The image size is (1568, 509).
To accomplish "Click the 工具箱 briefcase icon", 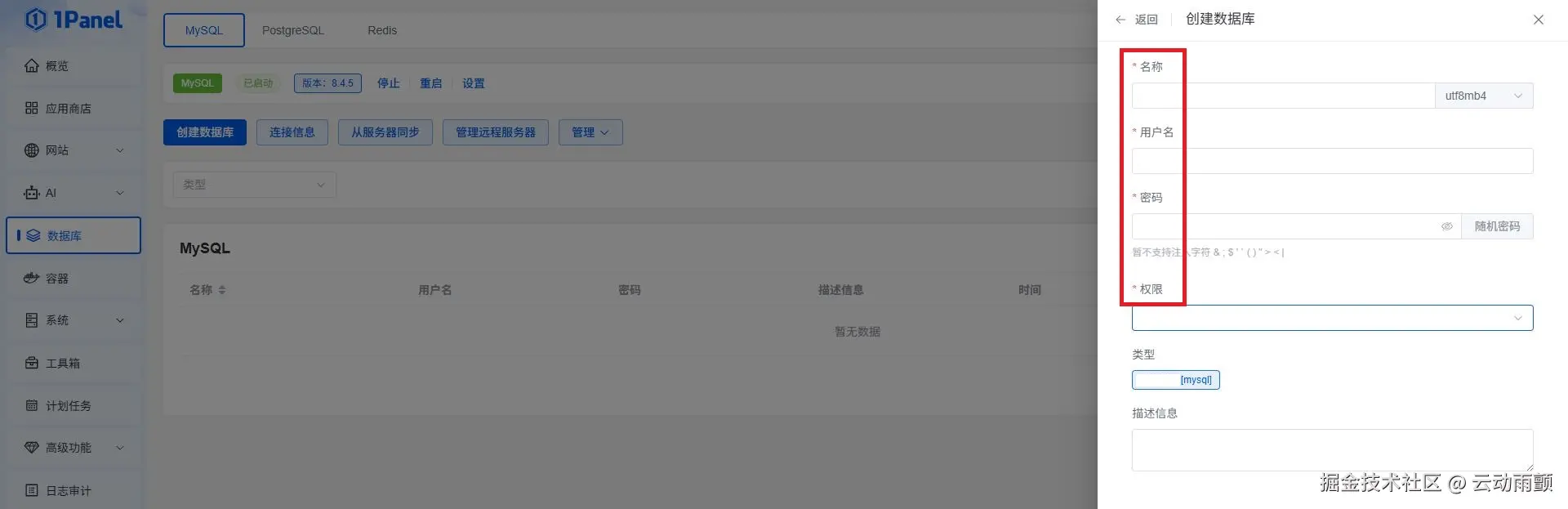I will (32, 363).
